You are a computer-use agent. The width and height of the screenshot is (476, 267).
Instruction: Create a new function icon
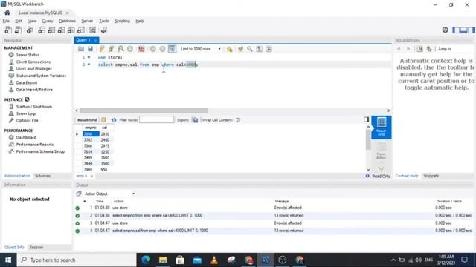pyautogui.click(x=81, y=30)
